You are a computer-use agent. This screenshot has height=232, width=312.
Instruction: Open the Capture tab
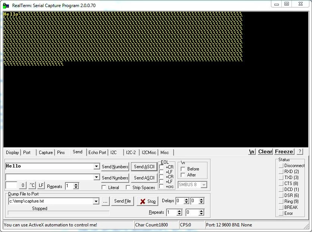[46, 153]
